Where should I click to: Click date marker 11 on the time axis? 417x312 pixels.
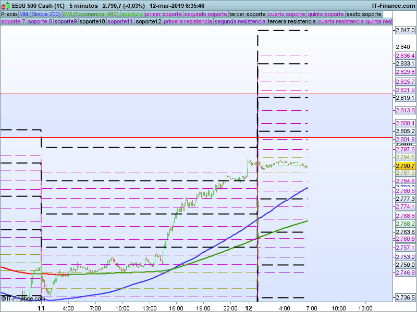click(41, 308)
